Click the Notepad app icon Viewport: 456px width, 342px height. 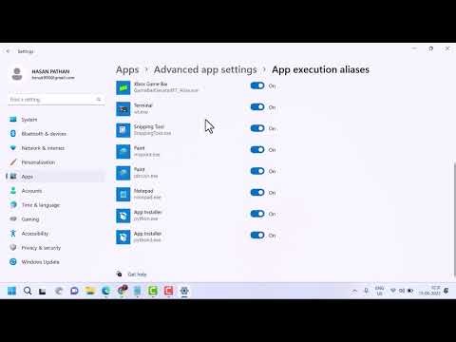pyautogui.click(x=123, y=194)
